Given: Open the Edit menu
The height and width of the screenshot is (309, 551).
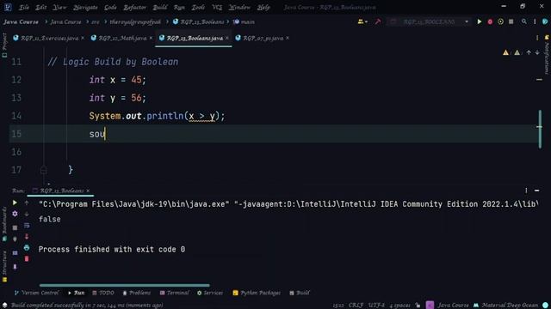Looking at the screenshot, I should point(40,7).
